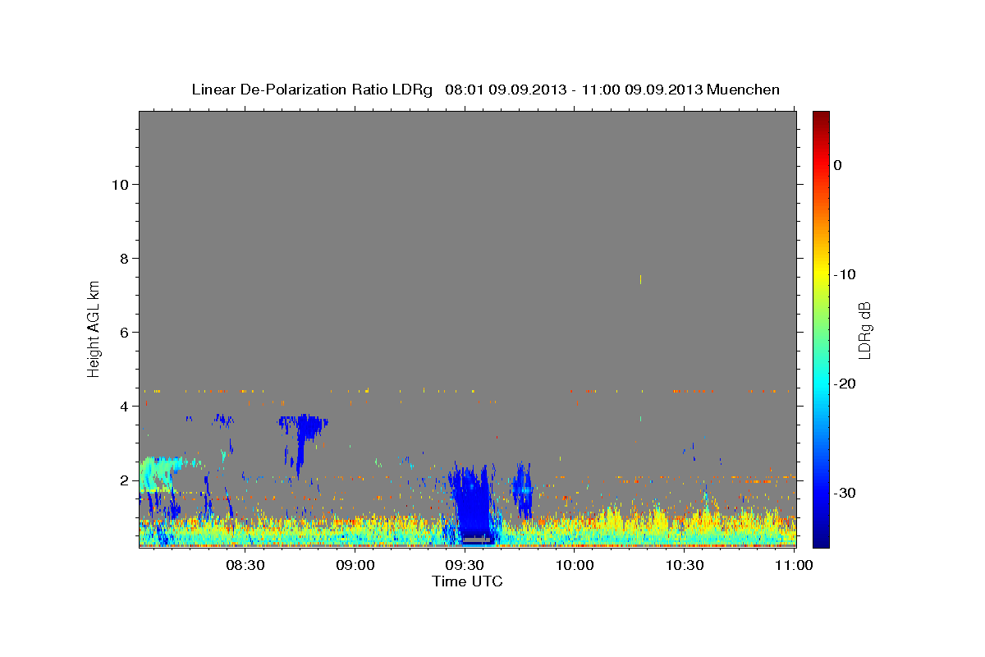Image resolution: width=985 pixels, height=657 pixels.
Task: Click the '10:00' time axis label
Action: [x=575, y=565]
